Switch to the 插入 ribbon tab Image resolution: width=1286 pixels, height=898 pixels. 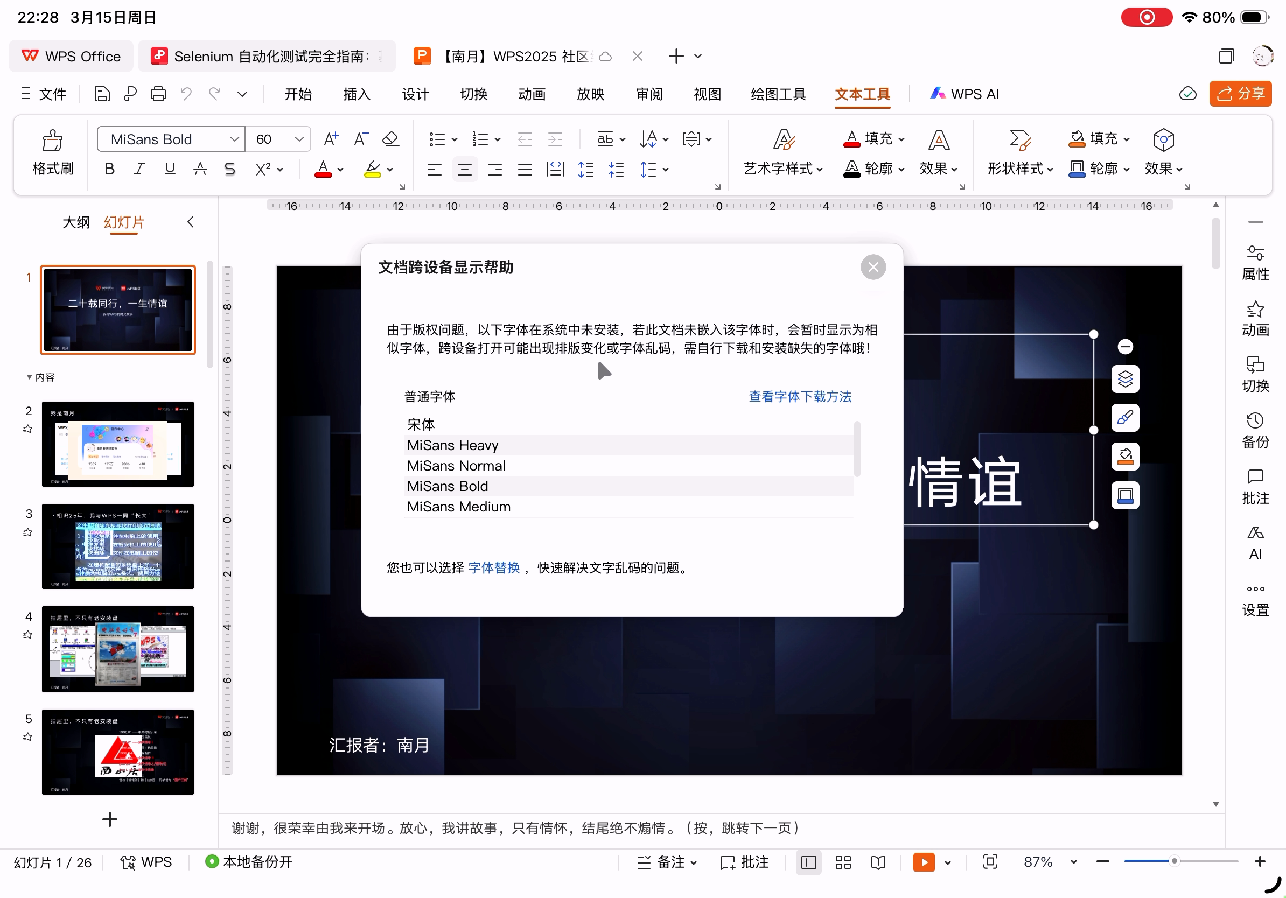356,94
